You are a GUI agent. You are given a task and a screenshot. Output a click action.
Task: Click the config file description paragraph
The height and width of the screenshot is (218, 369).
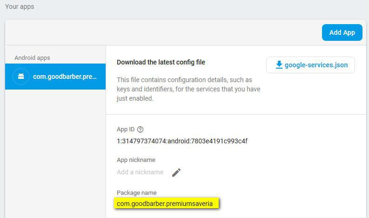pyautogui.click(x=188, y=89)
